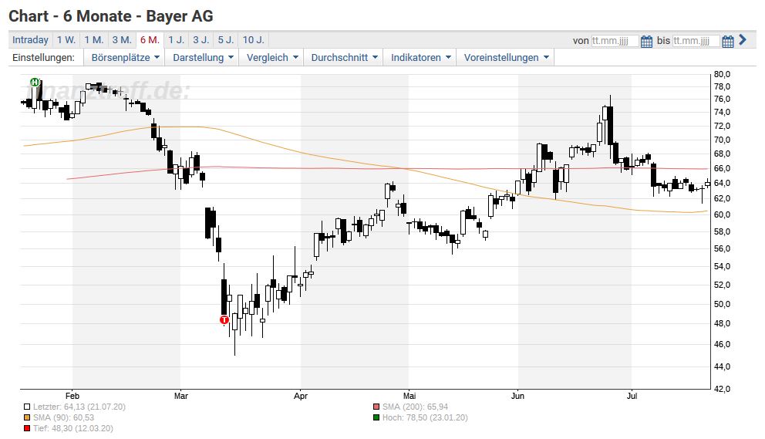The width and height of the screenshot is (765, 439).
Task: Click the 'Jul' x-axis label
Action: [x=632, y=396]
